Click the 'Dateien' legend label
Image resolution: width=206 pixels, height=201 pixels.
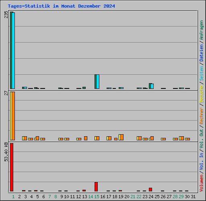click(202, 53)
